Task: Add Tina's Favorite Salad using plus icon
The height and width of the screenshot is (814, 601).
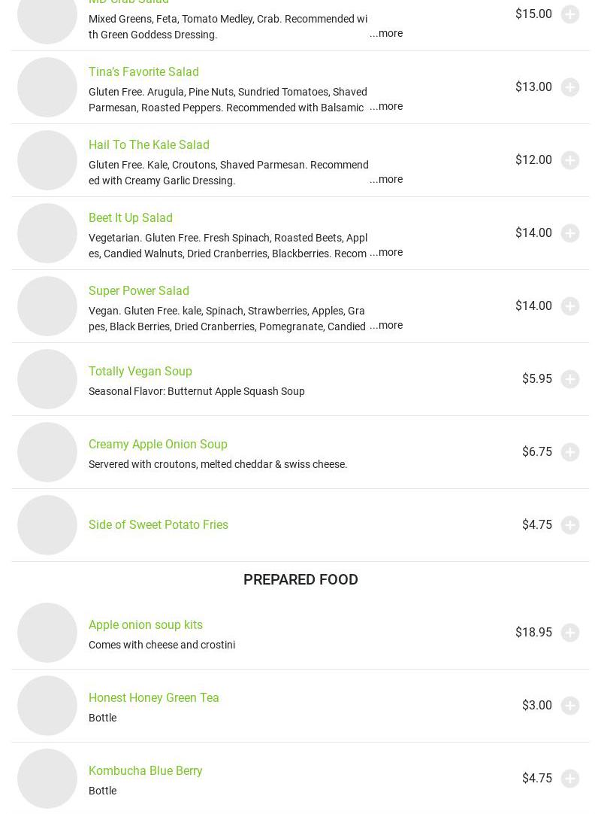Action: point(570,87)
